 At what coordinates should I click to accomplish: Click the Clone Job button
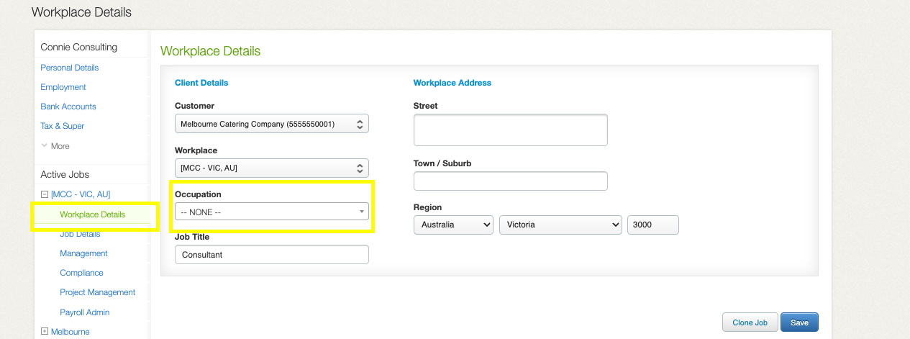750,322
